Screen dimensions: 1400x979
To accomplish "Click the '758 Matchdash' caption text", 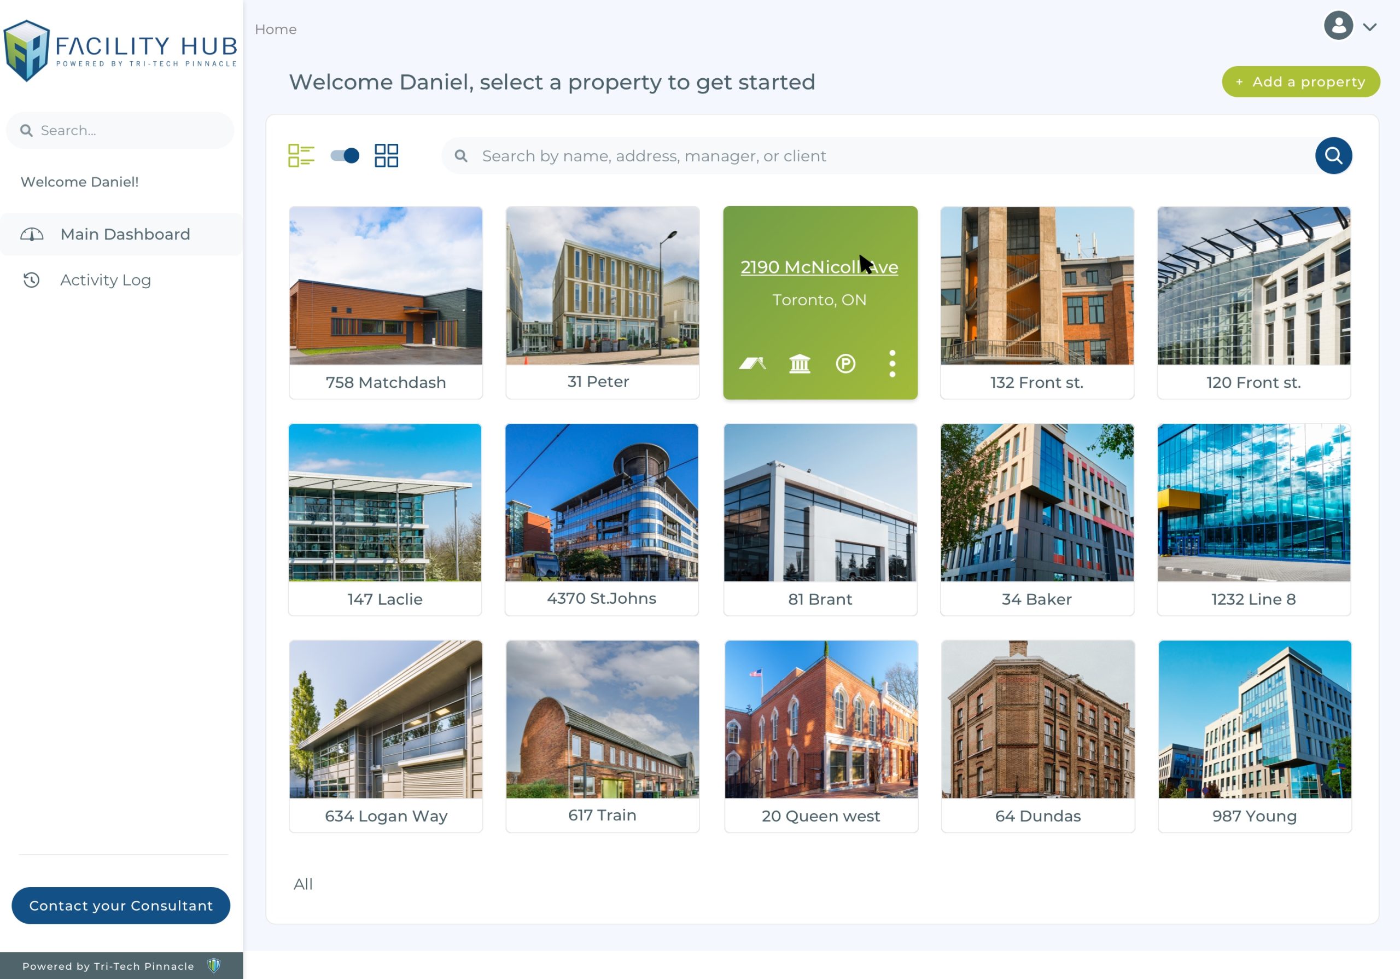I will click(386, 382).
